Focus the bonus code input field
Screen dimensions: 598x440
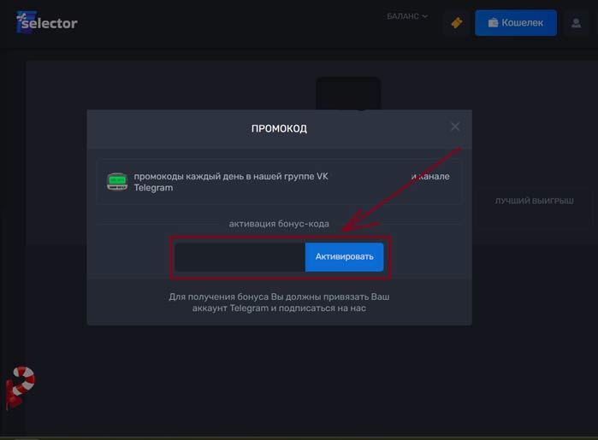pyautogui.click(x=240, y=256)
